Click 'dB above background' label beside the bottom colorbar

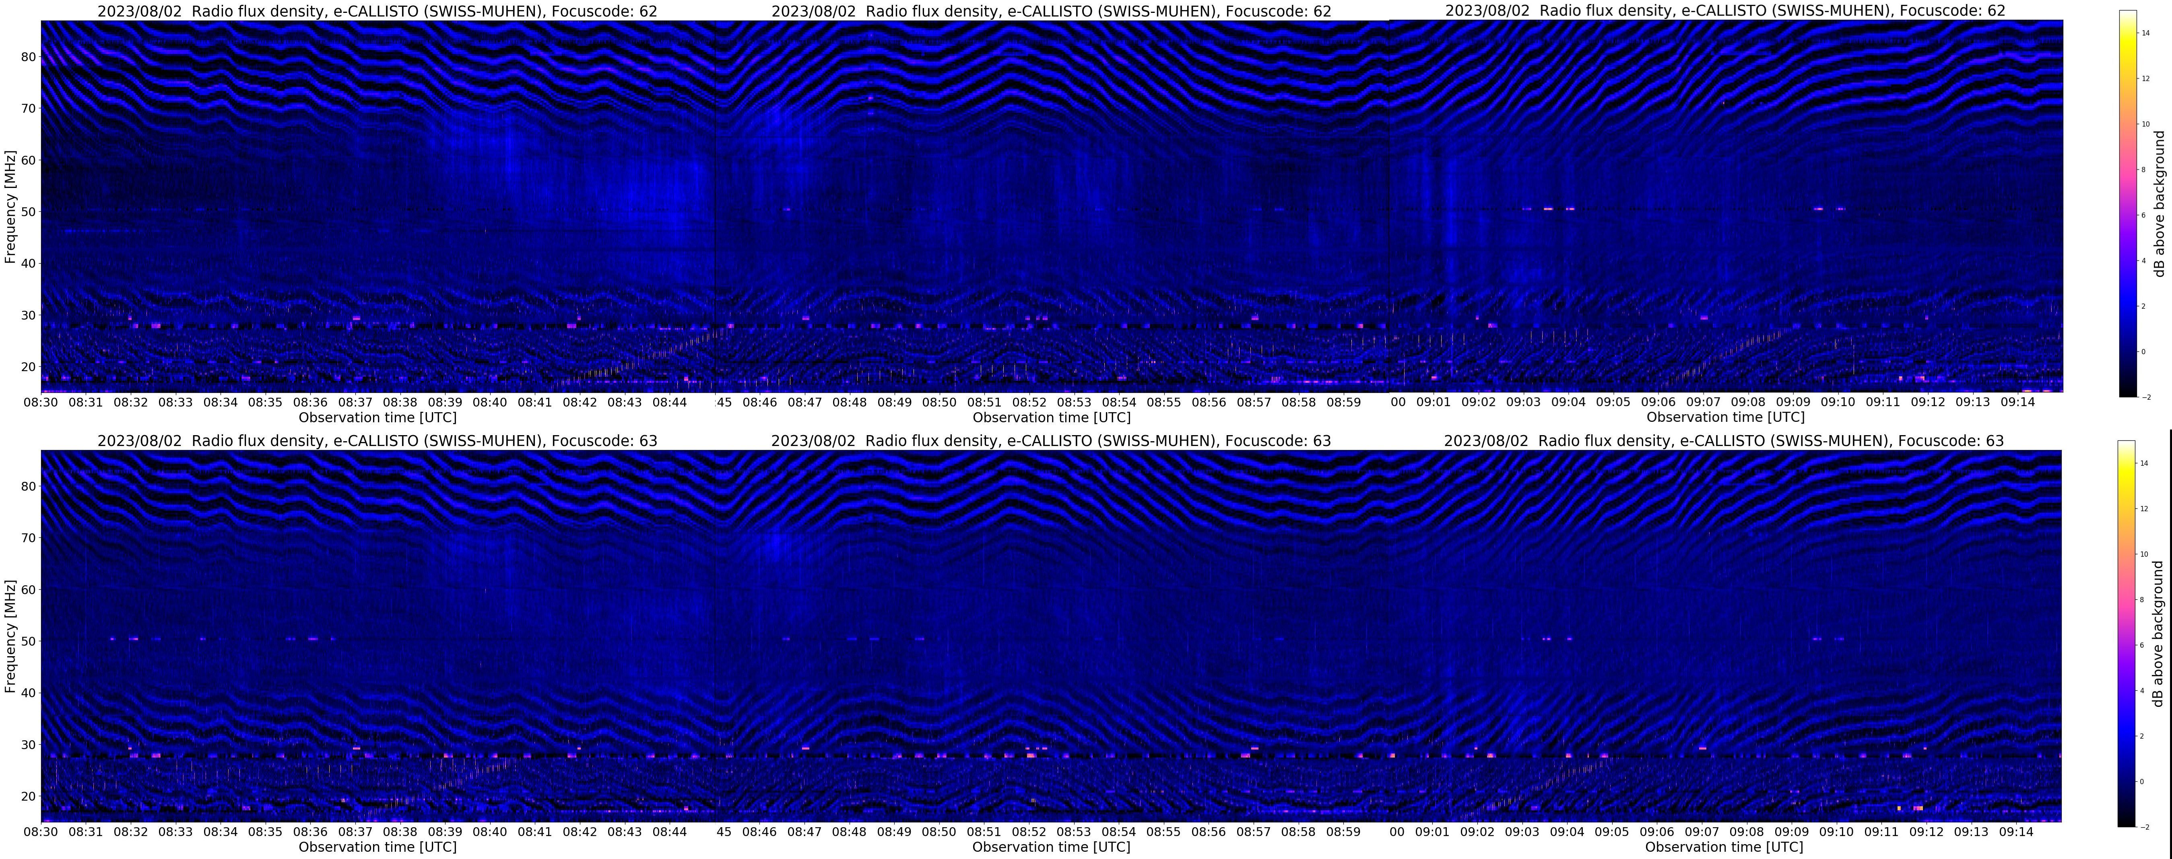(2158, 633)
